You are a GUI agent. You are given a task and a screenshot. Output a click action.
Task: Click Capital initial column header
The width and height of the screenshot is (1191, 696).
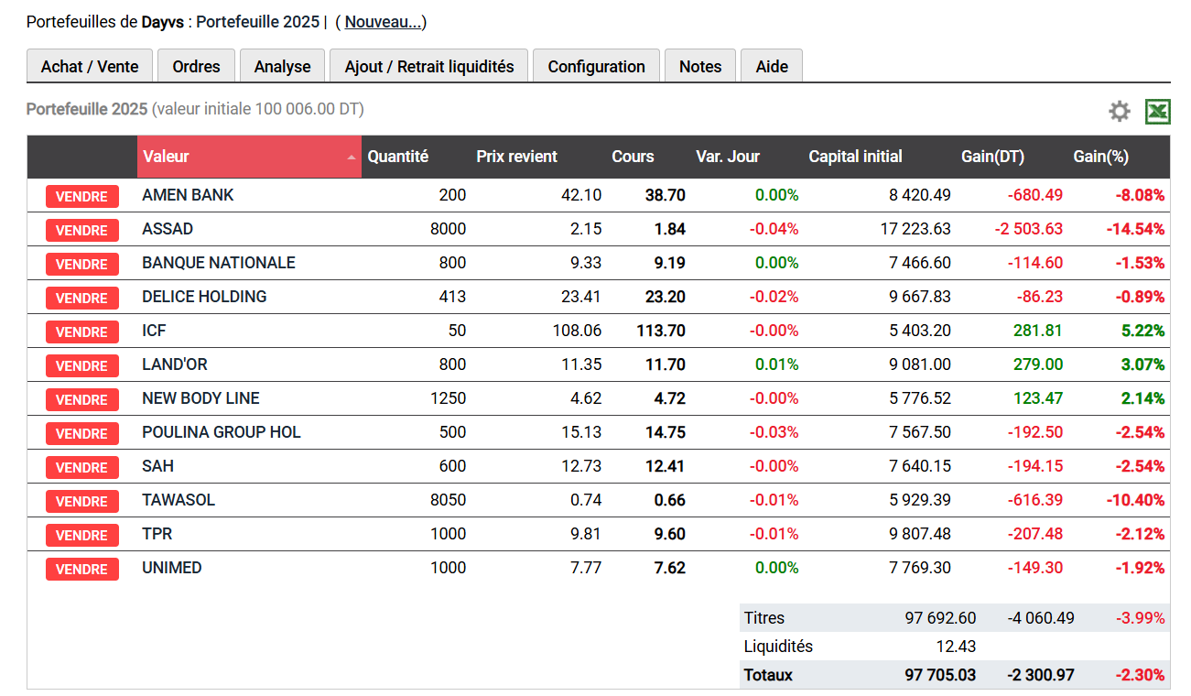point(855,157)
